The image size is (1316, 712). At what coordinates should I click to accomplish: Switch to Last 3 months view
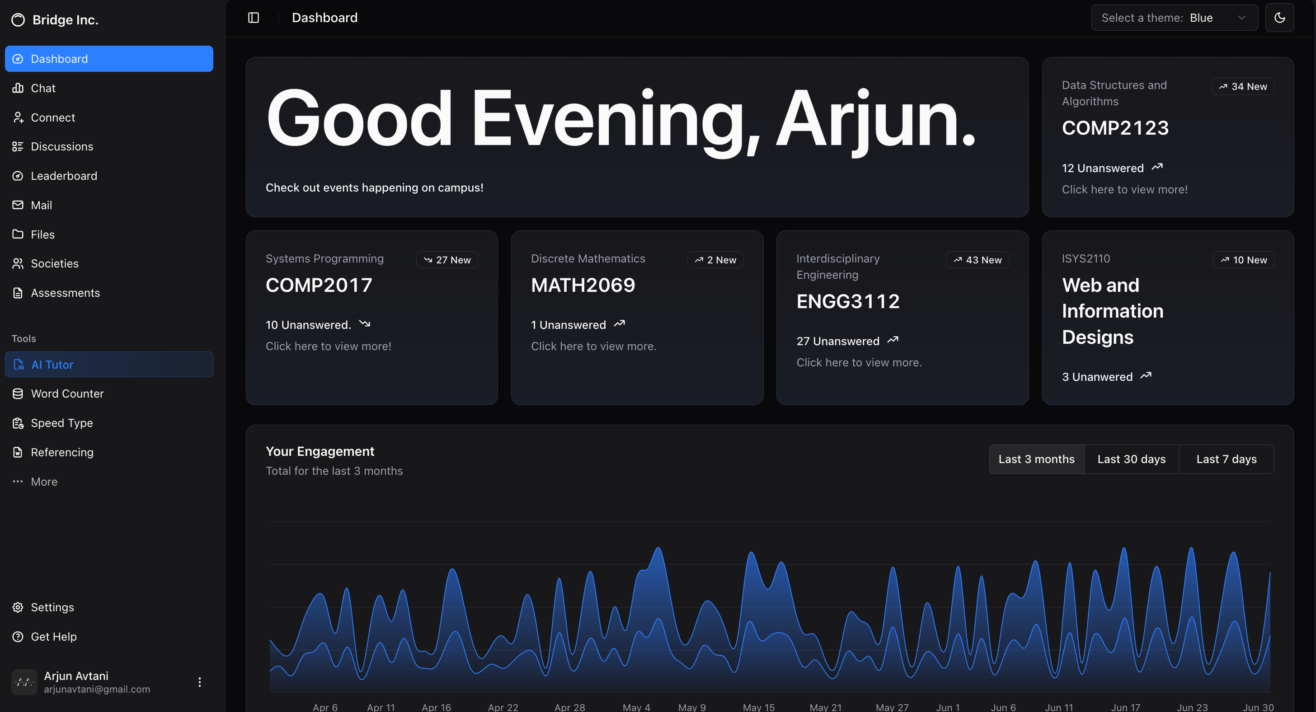pyautogui.click(x=1036, y=459)
